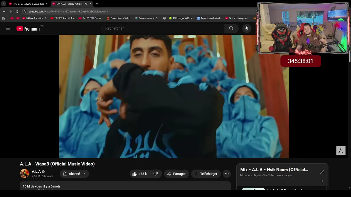The width and height of the screenshot is (351, 197).
Task: Open the globe icon bookmark
Action: click(x=165, y=18)
